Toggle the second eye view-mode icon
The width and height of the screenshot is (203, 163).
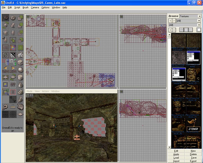click(x=13, y=18)
